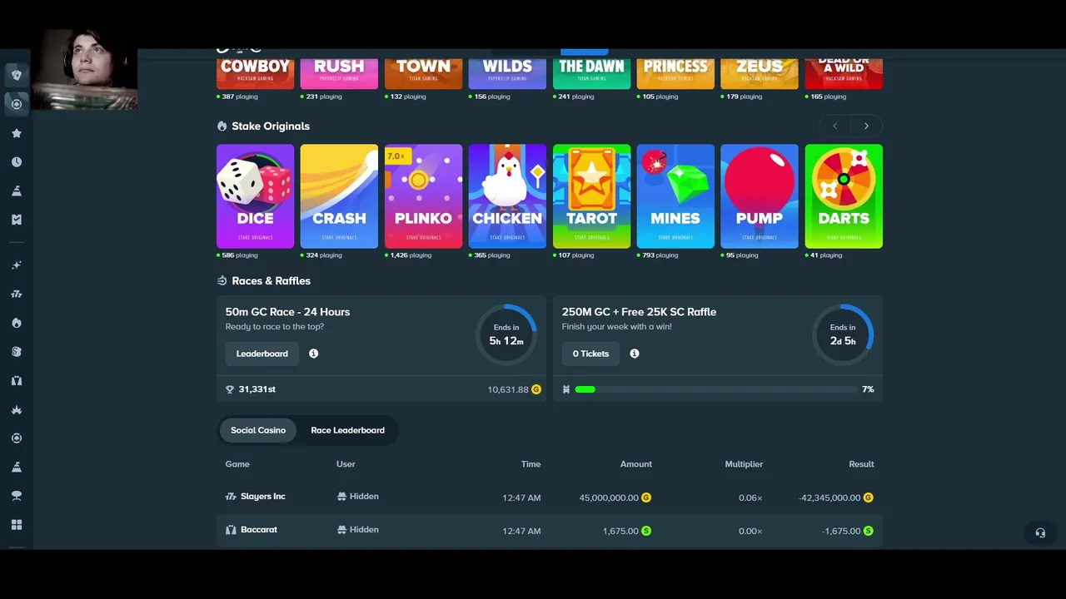This screenshot has width=1066, height=599.
Task: Click the Baccarat game icon
Action: 231,530
